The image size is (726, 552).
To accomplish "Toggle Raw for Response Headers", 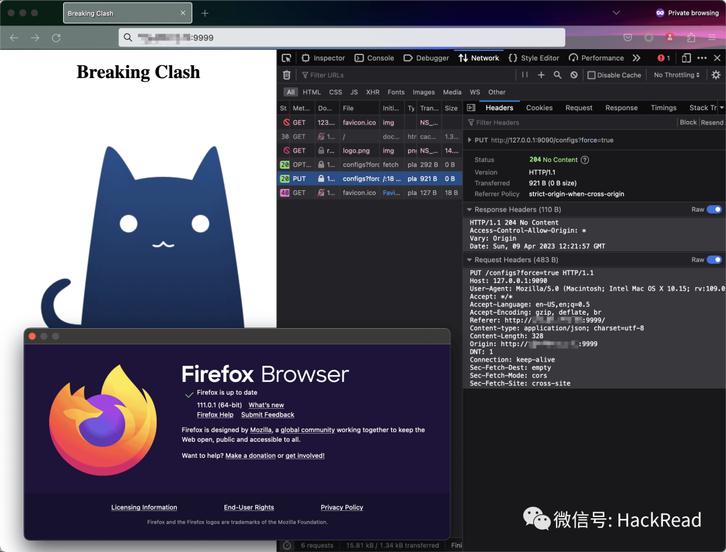I will 714,209.
